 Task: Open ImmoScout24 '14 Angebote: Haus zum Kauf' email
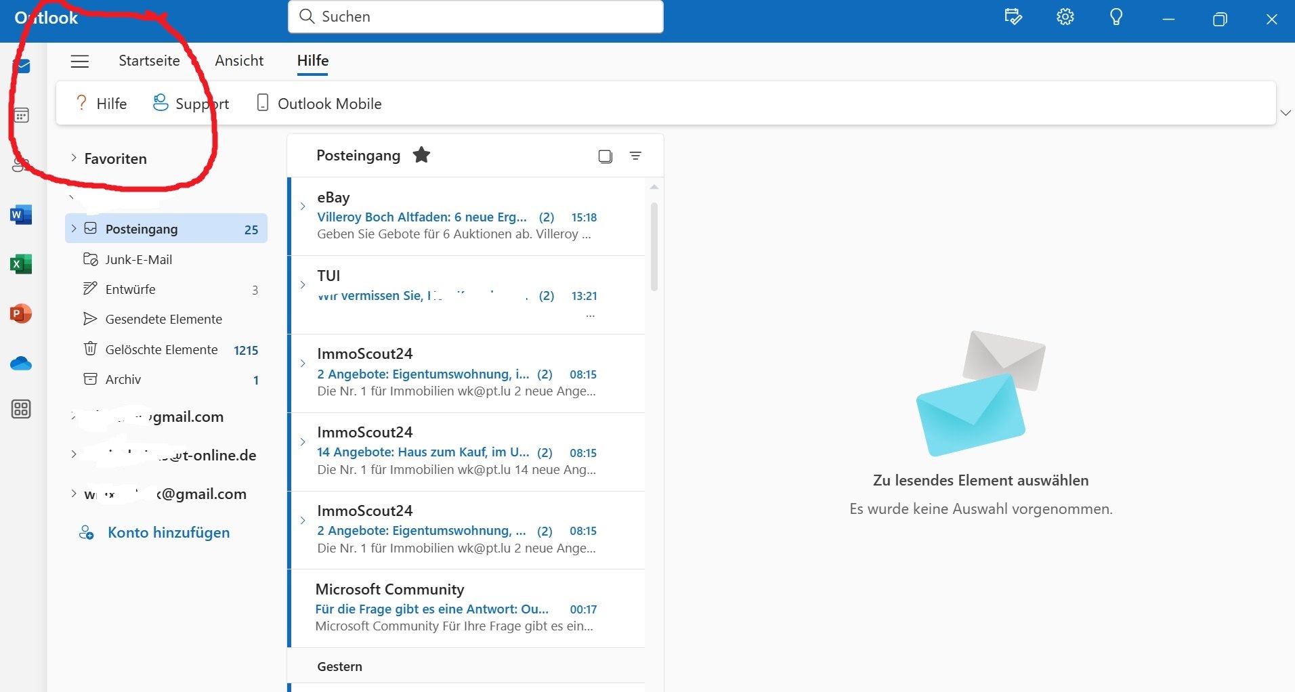(x=467, y=452)
